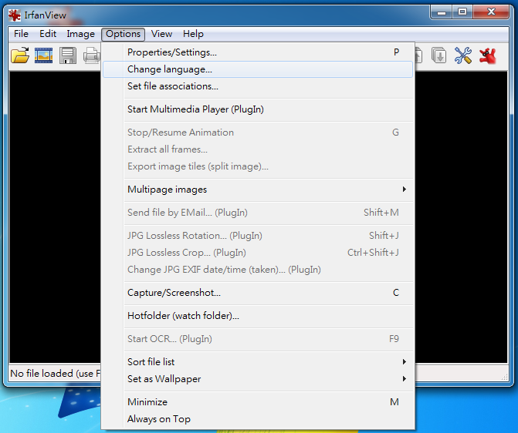Open the File menu
Viewport: 518px width, 433px height.
[x=21, y=34]
